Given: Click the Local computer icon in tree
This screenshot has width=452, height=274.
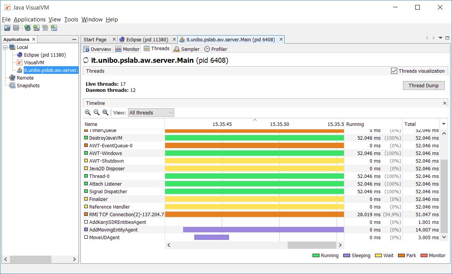Looking at the screenshot, I should [x=12, y=47].
